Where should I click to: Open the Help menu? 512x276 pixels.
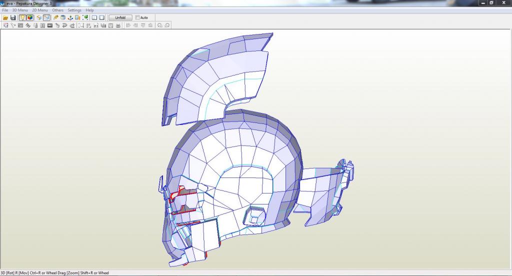click(x=89, y=10)
